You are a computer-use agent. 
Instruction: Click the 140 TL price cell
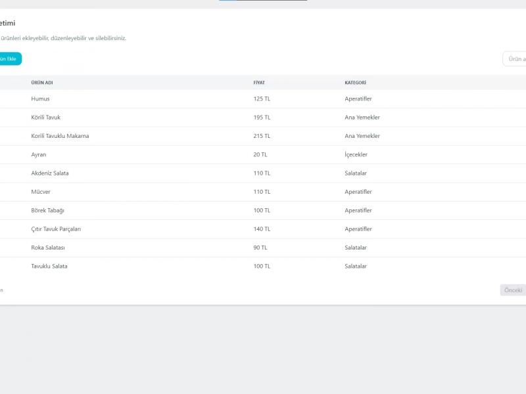point(262,229)
